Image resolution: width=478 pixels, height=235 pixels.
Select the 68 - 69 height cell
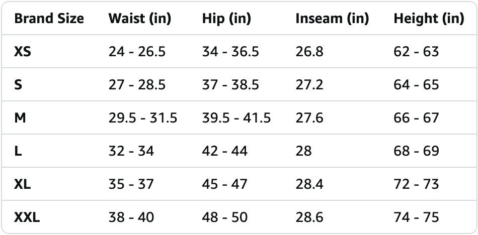tap(417, 151)
